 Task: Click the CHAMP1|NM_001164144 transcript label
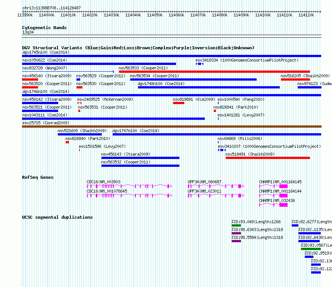281,191
